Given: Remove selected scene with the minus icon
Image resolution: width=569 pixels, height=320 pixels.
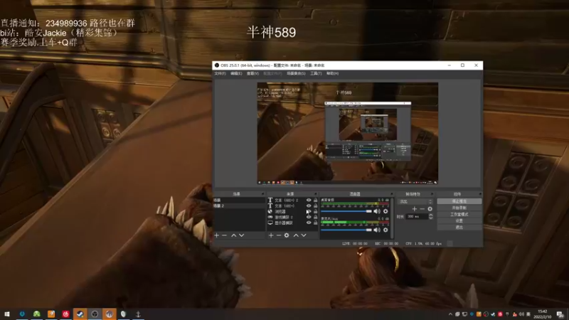Looking at the screenshot, I should pyautogui.click(x=224, y=235).
